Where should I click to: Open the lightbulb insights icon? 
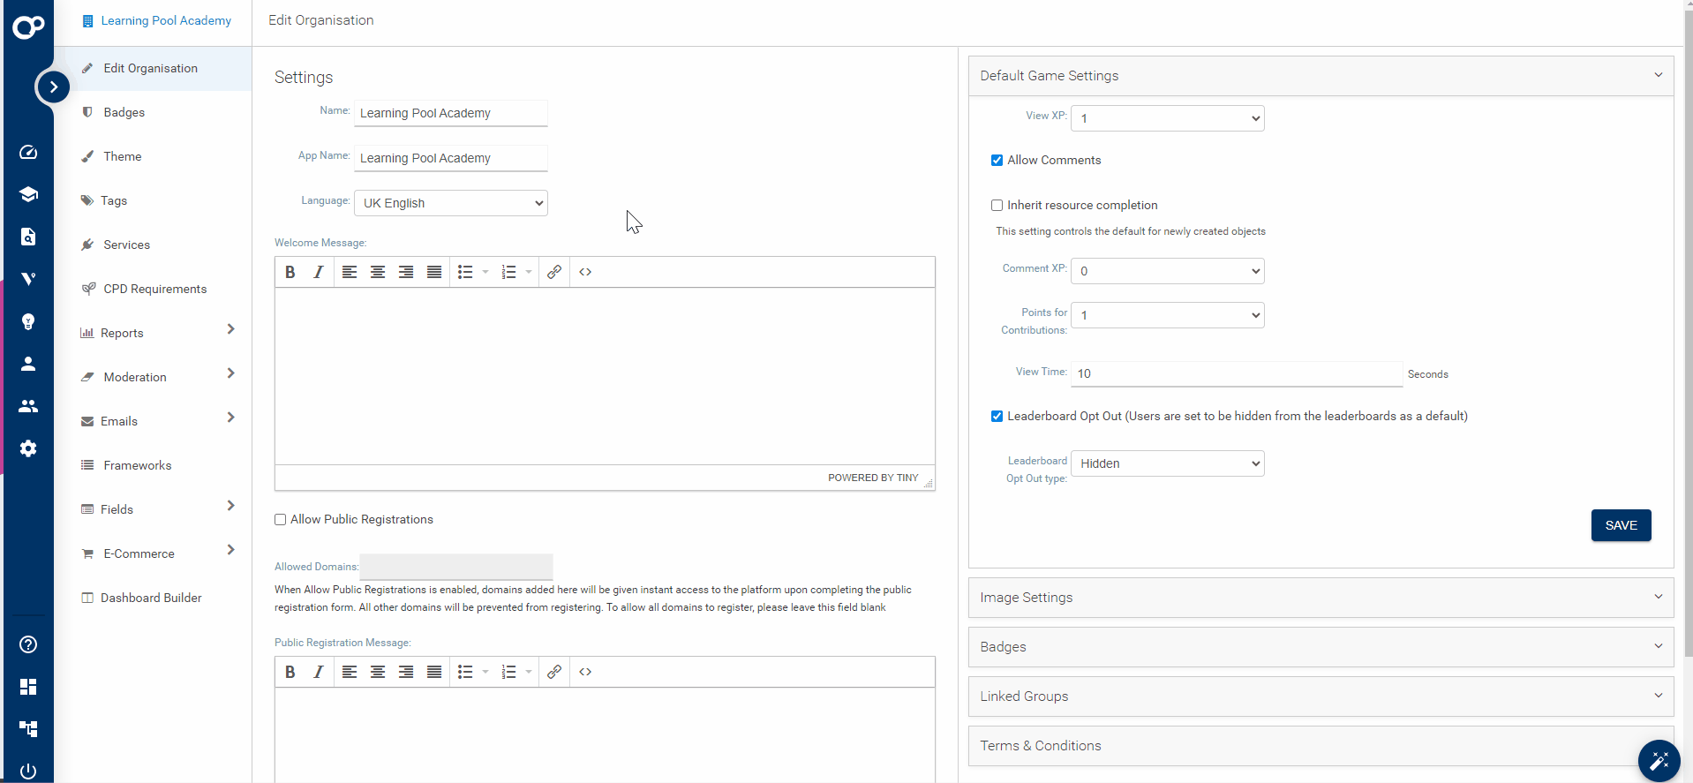(28, 321)
